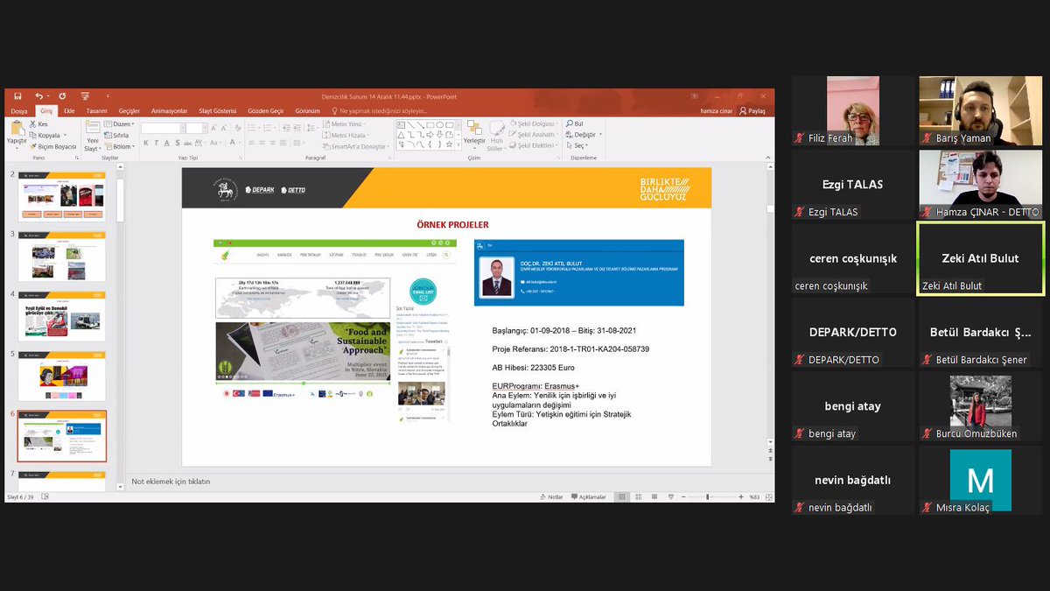Image resolution: width=1050 pixels, height=591 pixels.
Task: Start slideshow from status bar icon
Action: coord(670,496)
